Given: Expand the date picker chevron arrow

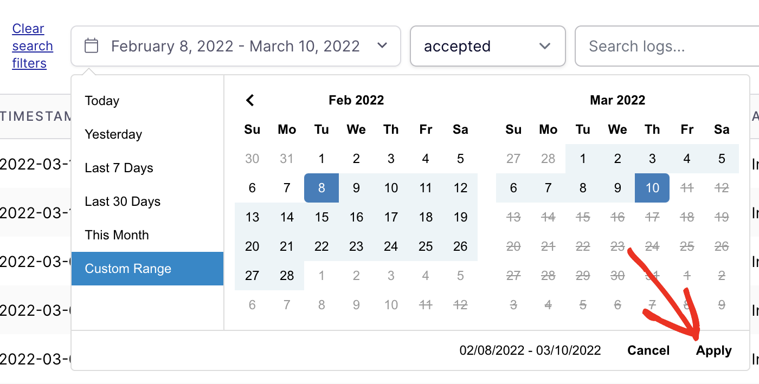Looking at the screenshot, I should 382,46.
